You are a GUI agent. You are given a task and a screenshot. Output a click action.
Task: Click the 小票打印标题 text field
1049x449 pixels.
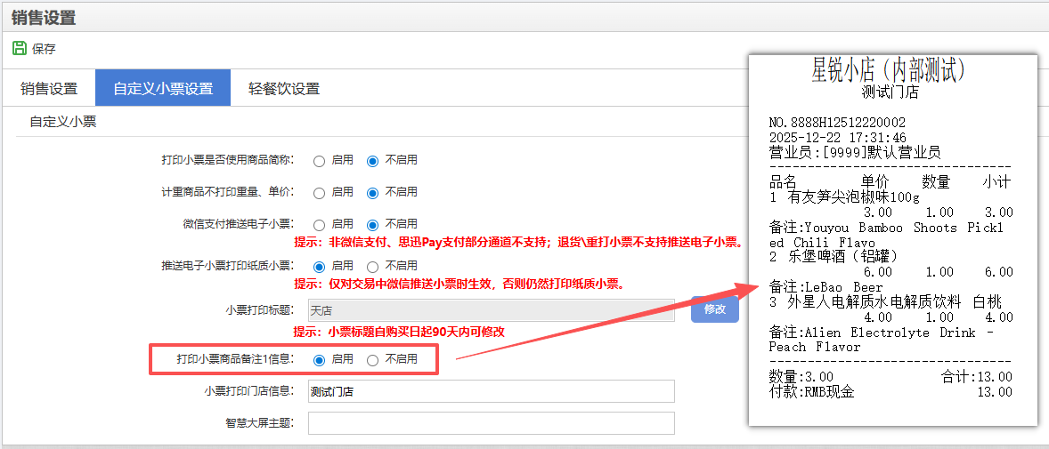point(491,310)
